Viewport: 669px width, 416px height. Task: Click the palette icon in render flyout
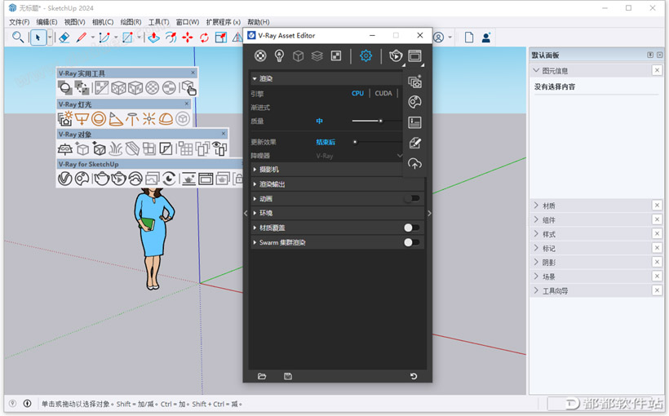(x=414, y=102)
